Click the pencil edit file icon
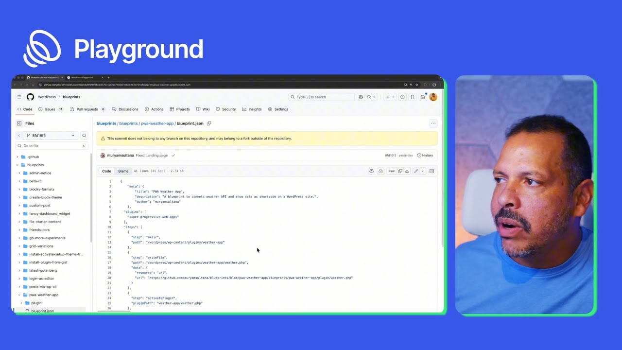 [x=416, y=171]
